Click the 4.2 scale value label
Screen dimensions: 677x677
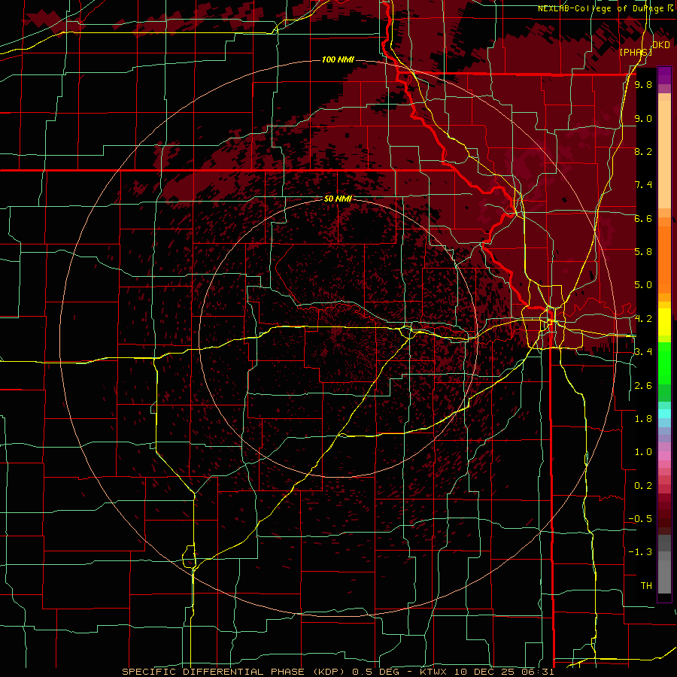click(x=643, y=319)
